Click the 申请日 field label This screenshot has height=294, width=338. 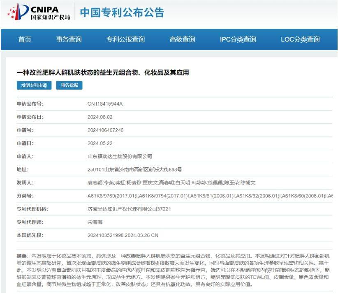25,144
